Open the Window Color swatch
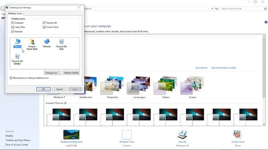Image resolution: width=268 pixels, height=150 pixels. tap(126, 135)
